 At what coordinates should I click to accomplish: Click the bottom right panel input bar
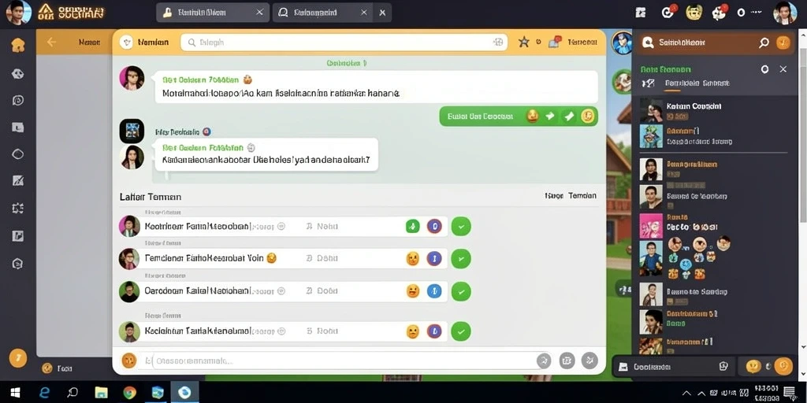tap(675, 367)
